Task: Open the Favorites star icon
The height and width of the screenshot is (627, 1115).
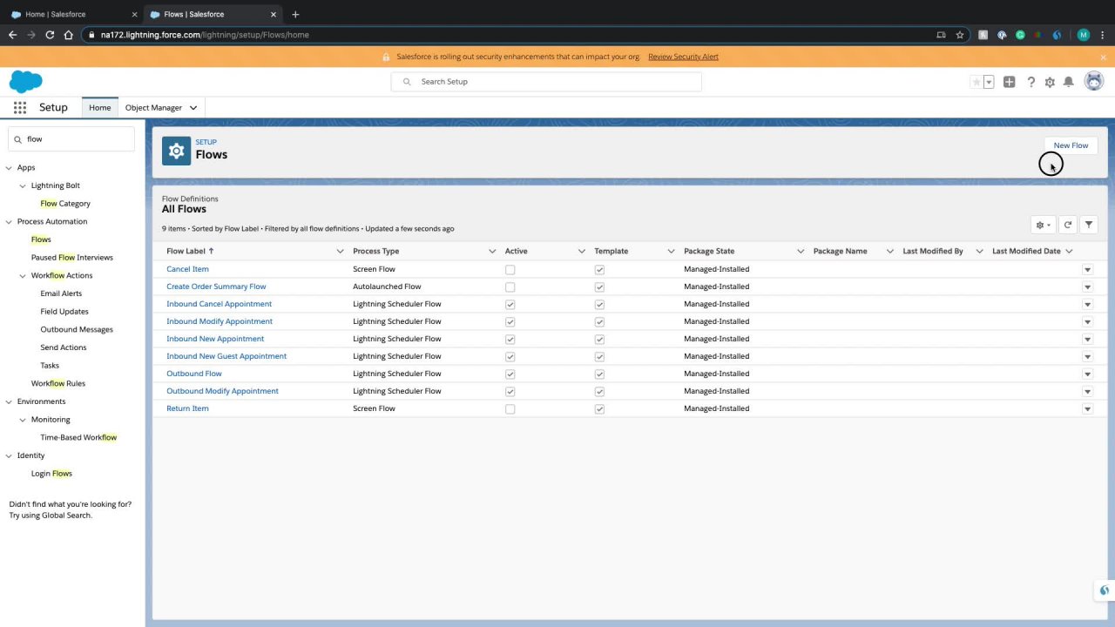Action: 976,82
